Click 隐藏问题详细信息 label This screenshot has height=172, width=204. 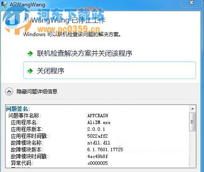coord(37,91)
